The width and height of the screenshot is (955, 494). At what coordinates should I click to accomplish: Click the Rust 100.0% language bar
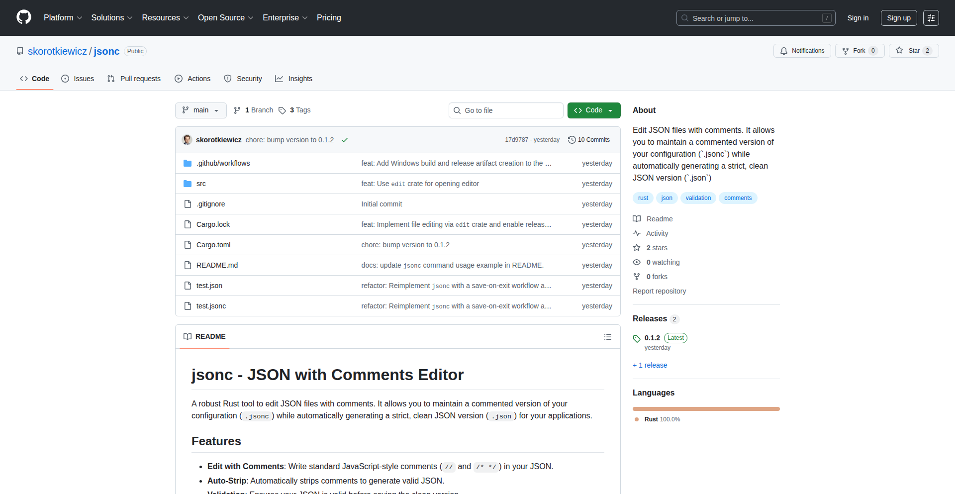pos(706,408)
